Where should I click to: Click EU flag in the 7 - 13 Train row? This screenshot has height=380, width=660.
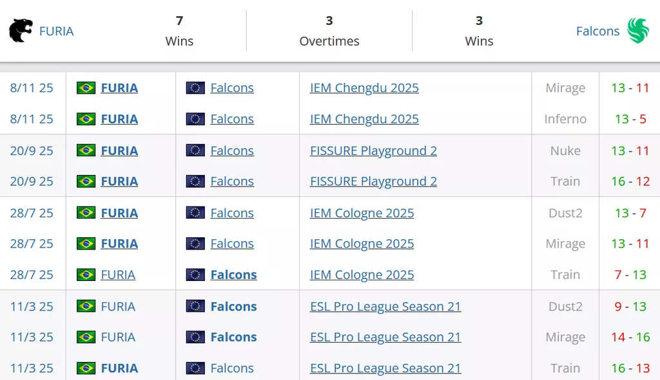(195, 275)
